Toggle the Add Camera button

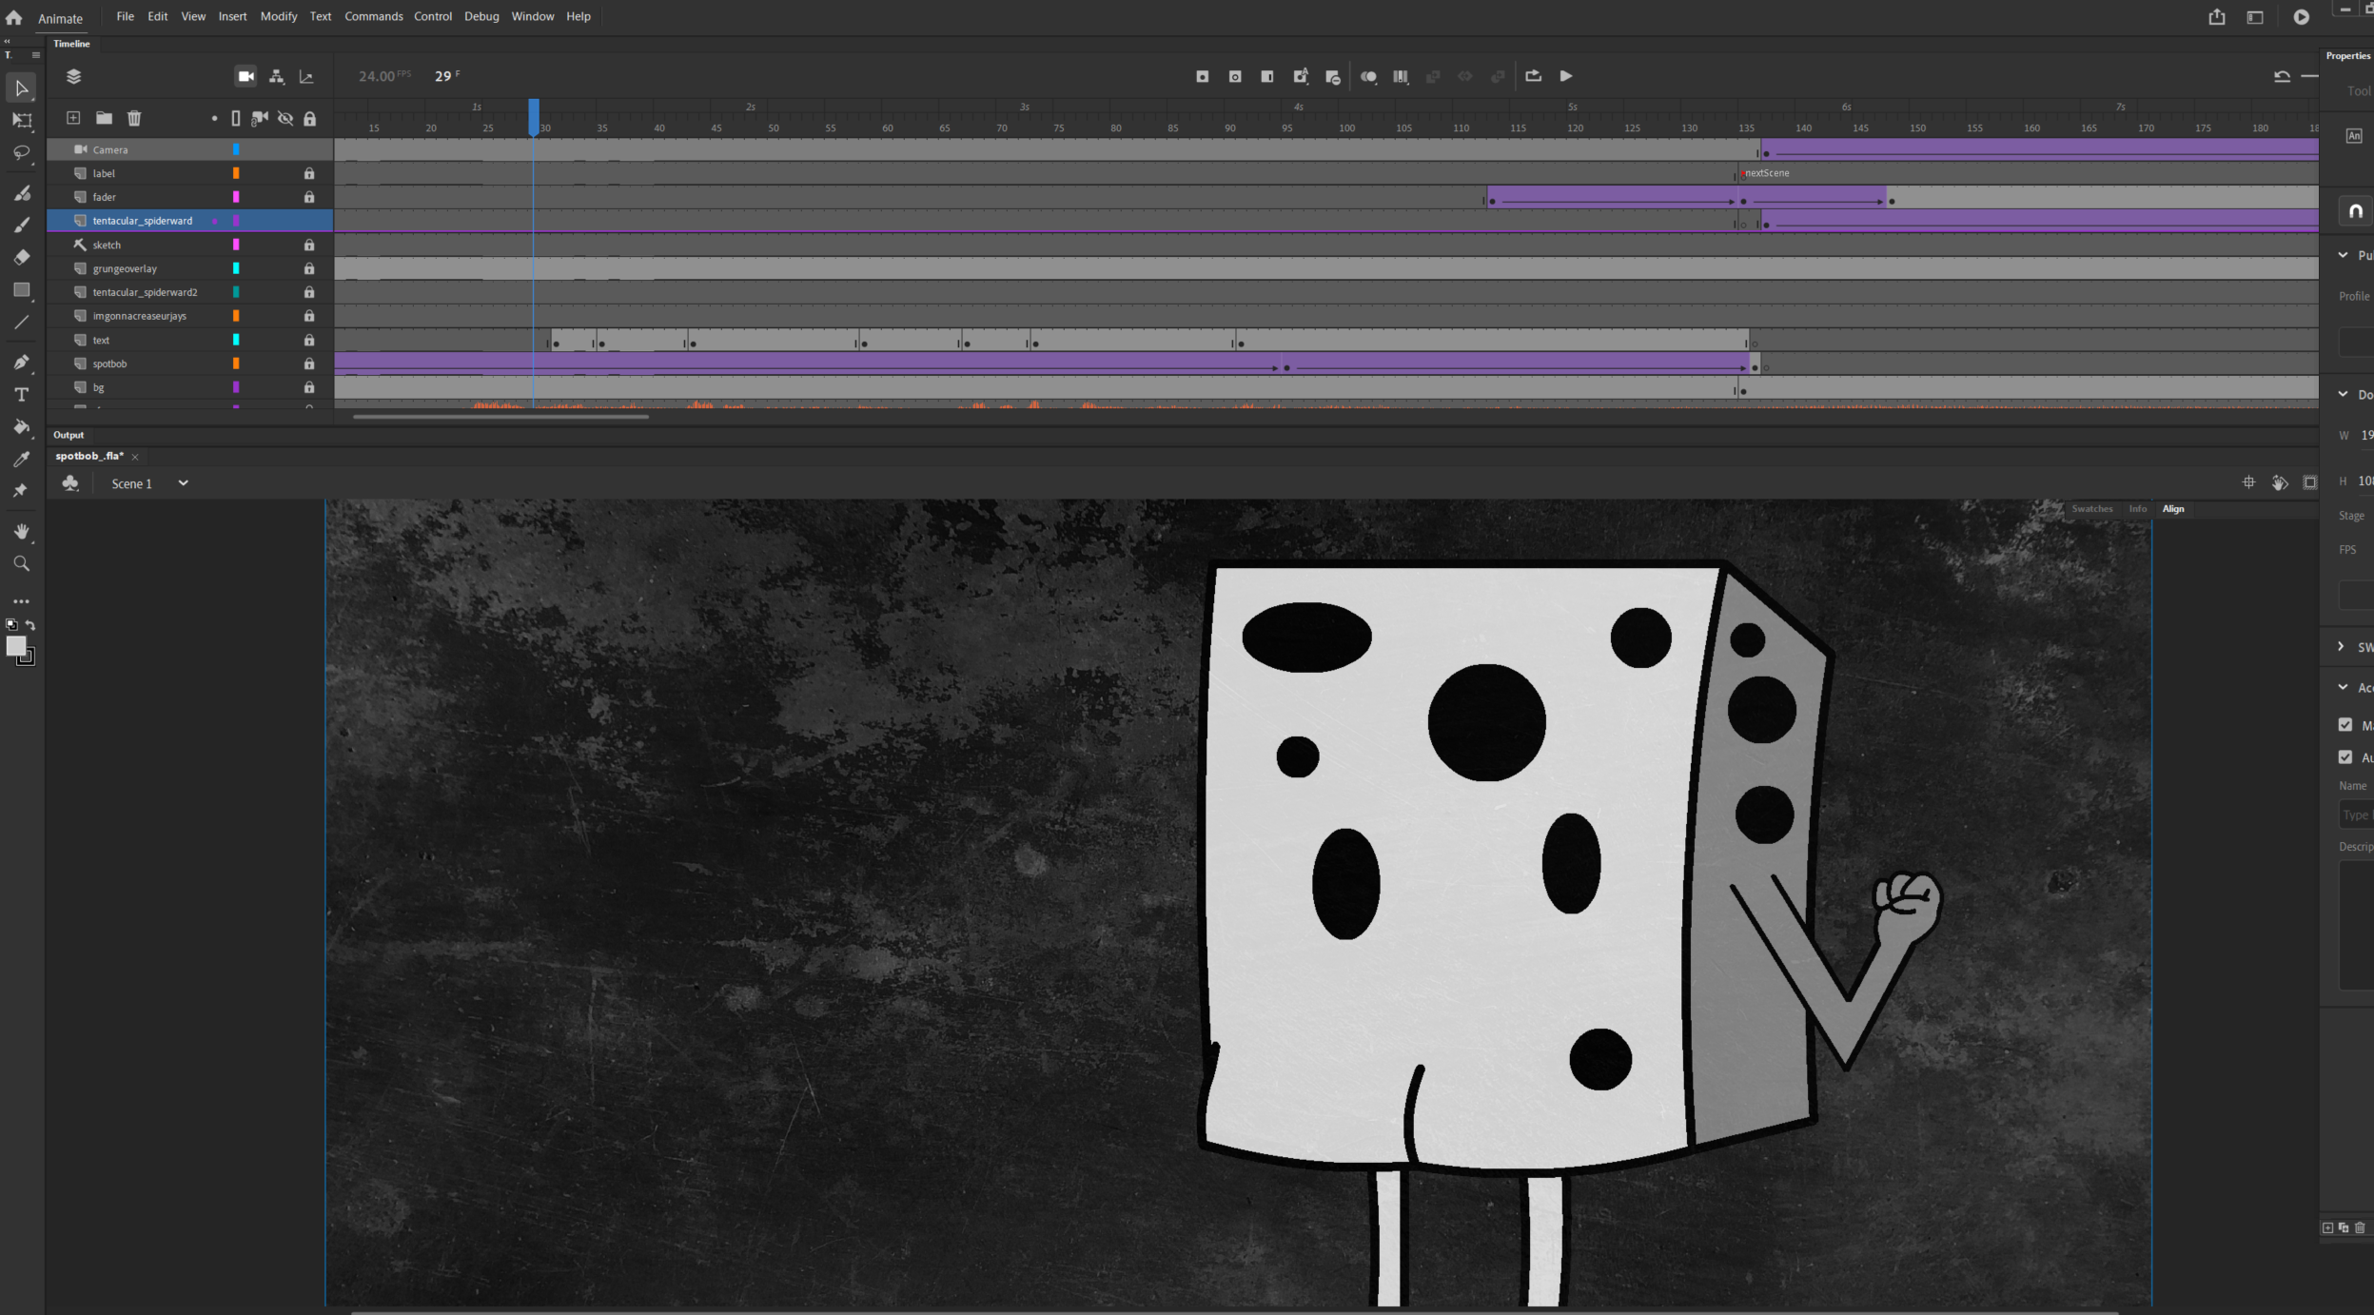pos(245,76)
